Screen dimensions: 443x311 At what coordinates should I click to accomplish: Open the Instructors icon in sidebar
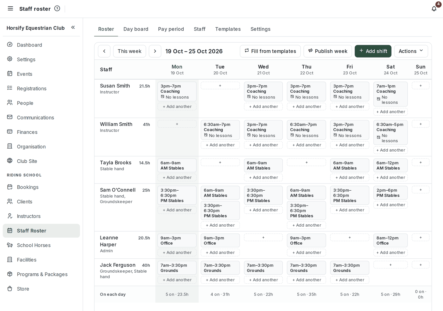pyautogui.click(x=10, y=216)
